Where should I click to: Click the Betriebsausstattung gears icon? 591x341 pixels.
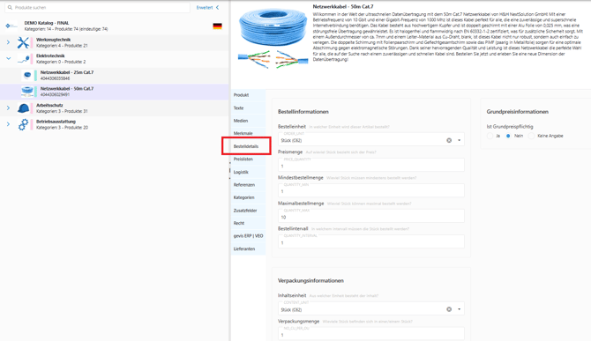pyautogui.click(x=23, y=124)
